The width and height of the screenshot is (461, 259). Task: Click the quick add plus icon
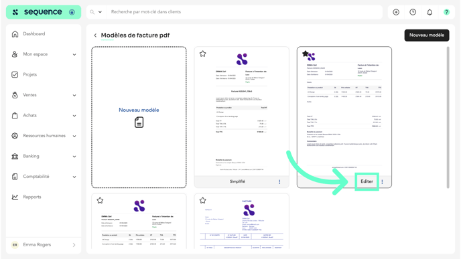396,12
